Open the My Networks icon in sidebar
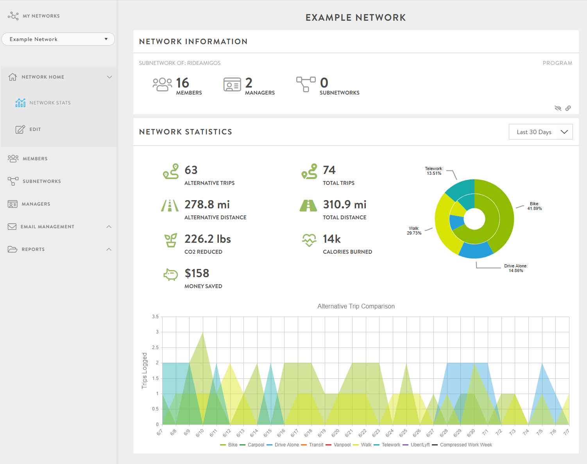The width and height of the screenshot is (587, 464). tap(13, 16)
